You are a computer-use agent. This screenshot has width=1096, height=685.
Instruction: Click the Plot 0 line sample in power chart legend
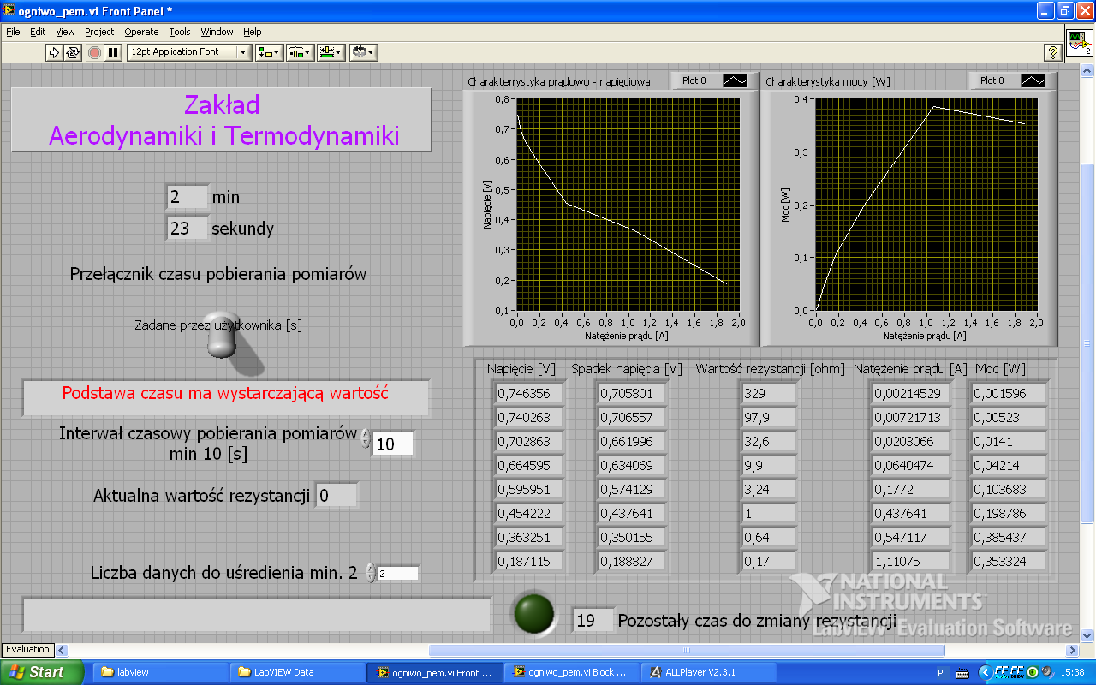[x=1033, y=80]
